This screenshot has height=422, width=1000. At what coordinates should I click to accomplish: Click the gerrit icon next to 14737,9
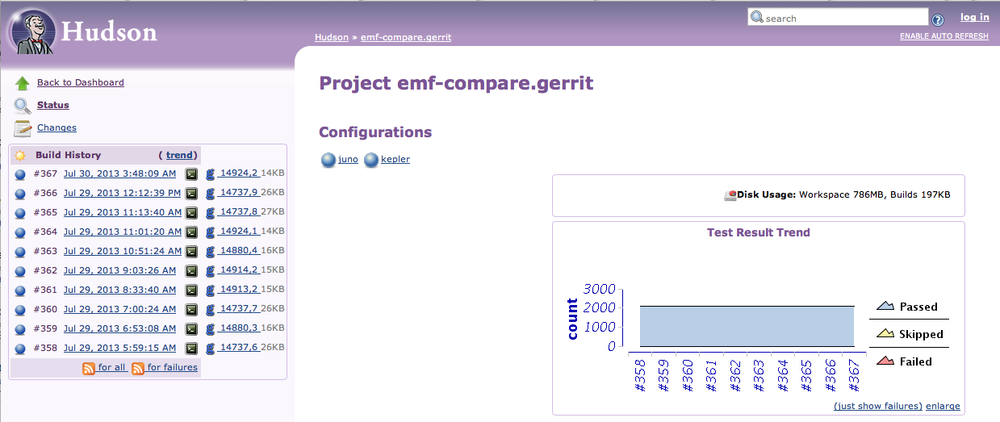[211, 193]
